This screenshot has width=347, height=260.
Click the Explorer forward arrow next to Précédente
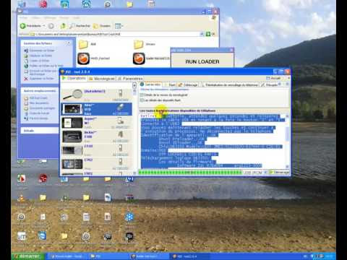[51, 26]
